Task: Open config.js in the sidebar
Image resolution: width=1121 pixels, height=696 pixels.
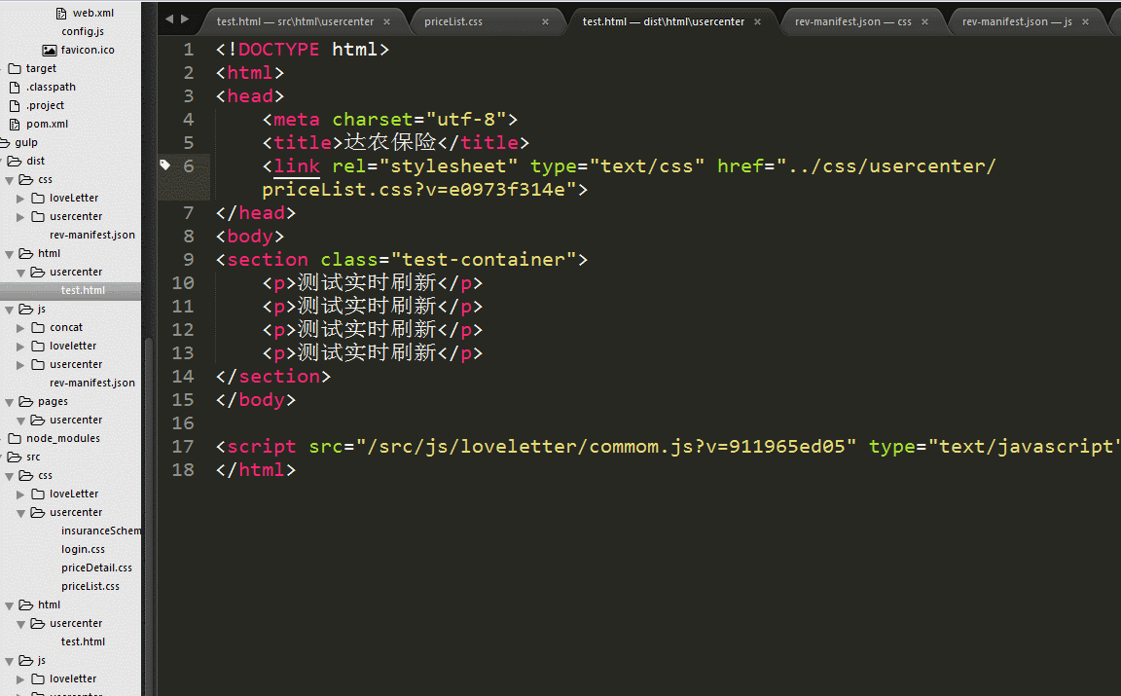Action: (x=83, y=31)
